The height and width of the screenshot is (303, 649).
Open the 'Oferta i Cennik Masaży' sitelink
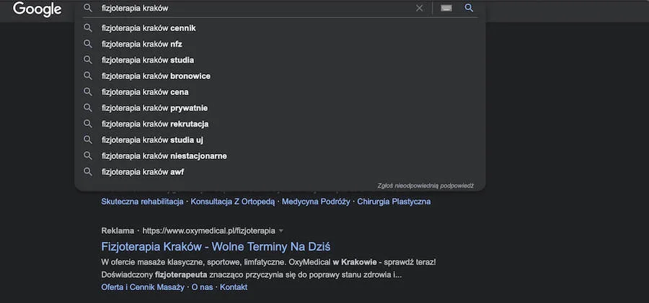click(143, 287)
